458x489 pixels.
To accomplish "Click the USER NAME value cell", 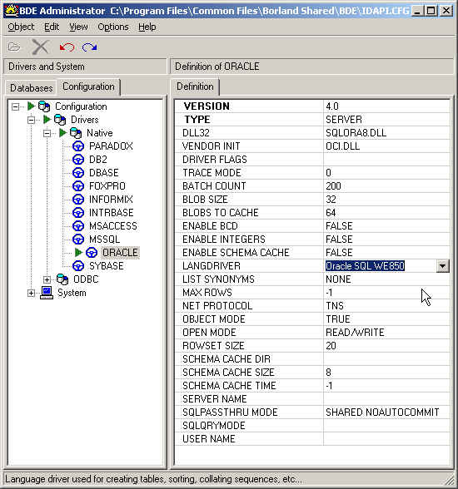I will tap(386, 439).
